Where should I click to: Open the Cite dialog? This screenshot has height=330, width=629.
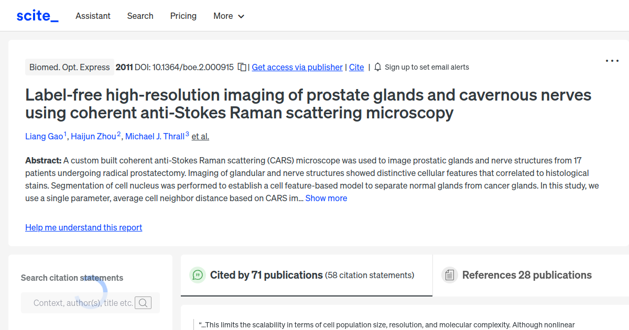point(356,67)
